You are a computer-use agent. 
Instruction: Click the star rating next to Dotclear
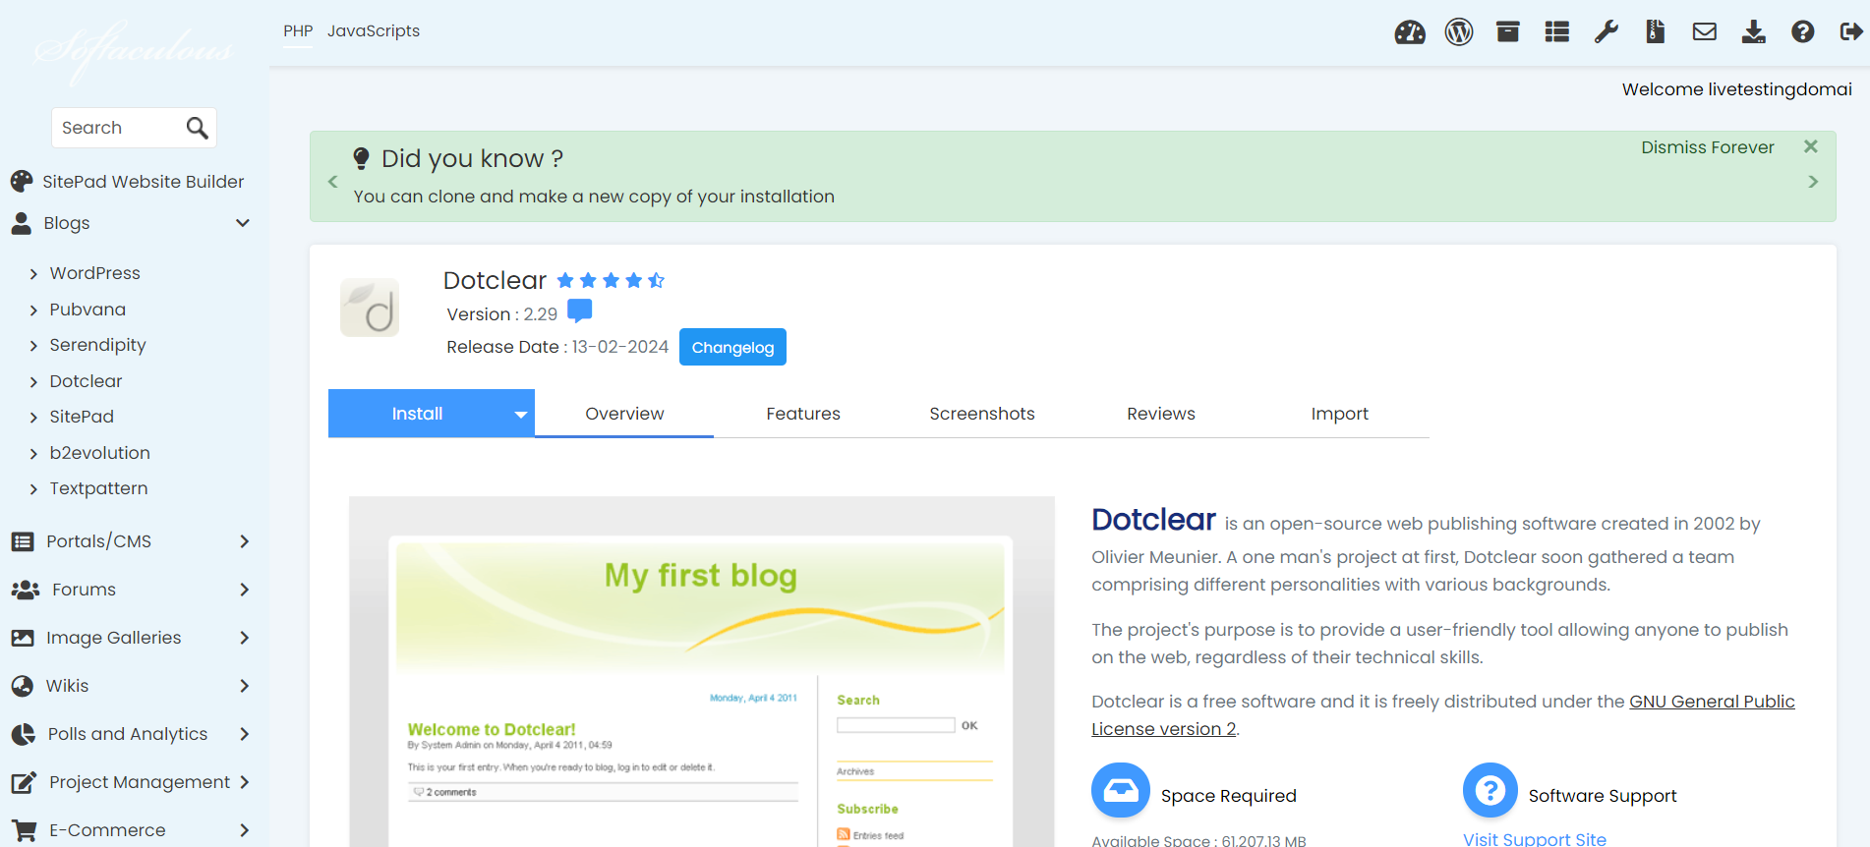click(x=611, y=281)
